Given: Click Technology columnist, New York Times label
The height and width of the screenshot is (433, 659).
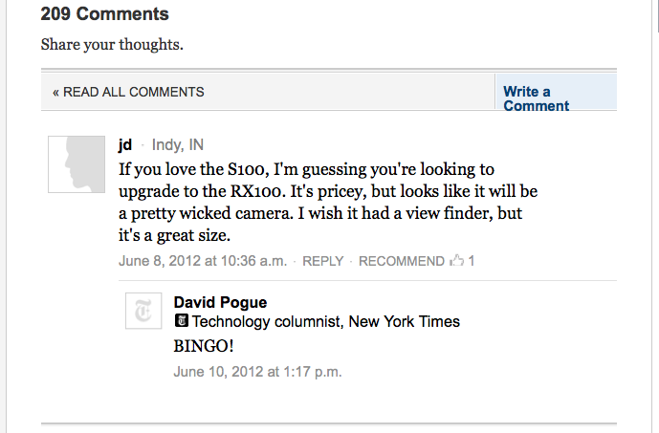Looking at the screenshot, I should point(325,322).
